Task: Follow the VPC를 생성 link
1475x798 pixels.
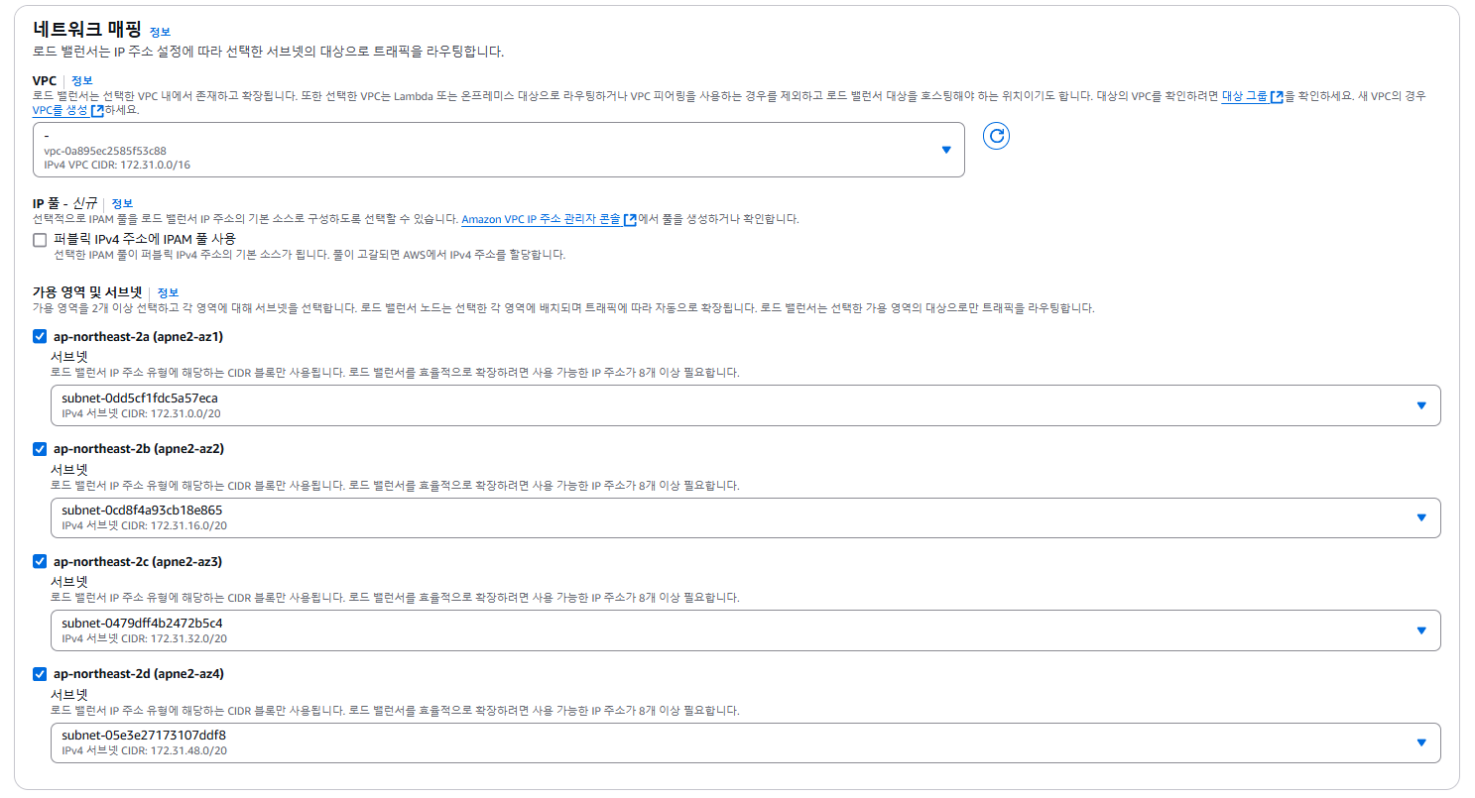Action: 61,111
